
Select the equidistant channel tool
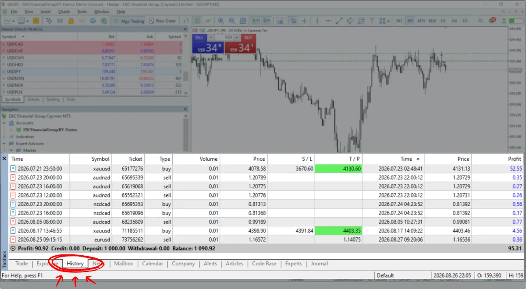350,21
